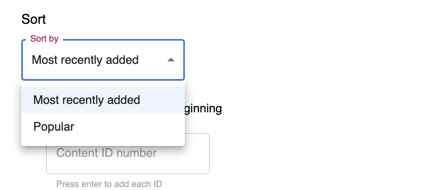Switch the sort order to Popular
This screenshot has height=190, width=436.
[x=103, y=127]
